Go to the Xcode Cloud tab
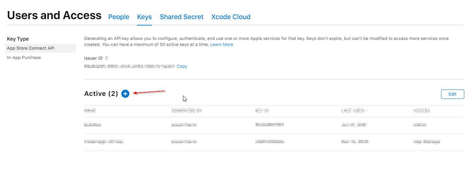Viewport: 473px width, 169px height. (231, 17)
